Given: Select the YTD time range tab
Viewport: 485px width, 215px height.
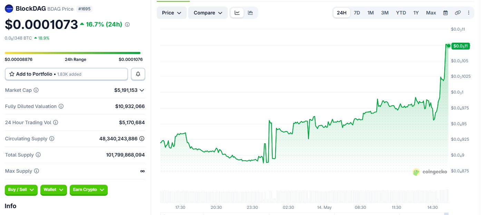Looking at the screenshot, I should (401, 13).
